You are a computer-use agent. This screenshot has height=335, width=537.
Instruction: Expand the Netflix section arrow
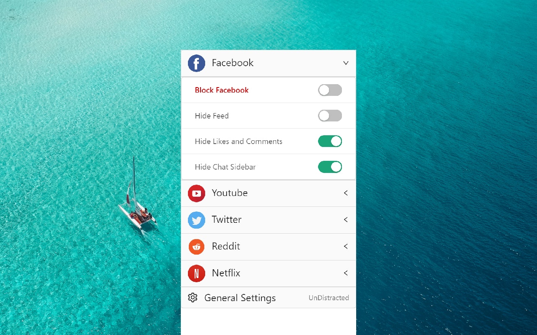346,273
